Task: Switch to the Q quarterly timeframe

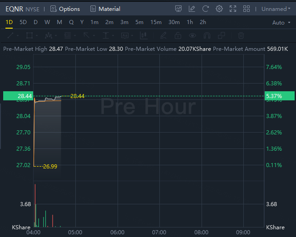Action: tap(71, 22)
